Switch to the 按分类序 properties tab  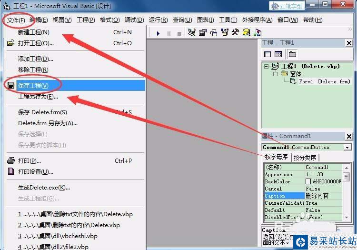point(305,157)
